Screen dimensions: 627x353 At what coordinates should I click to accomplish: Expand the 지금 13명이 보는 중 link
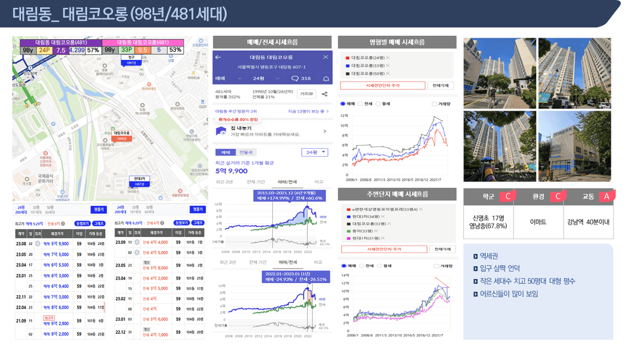[x=308, y=111]
